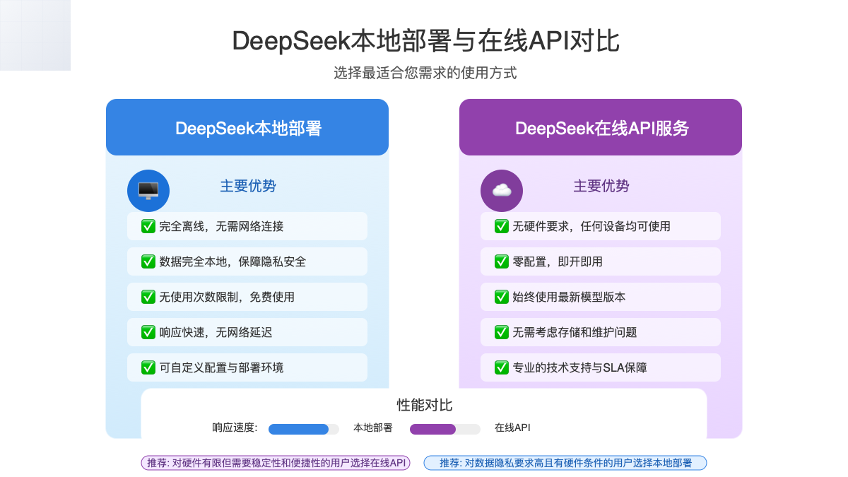This screenshot has height=477, width=848.
Task: Click the computer monitor icon for local deployment
Action: [x=148, y=191]
